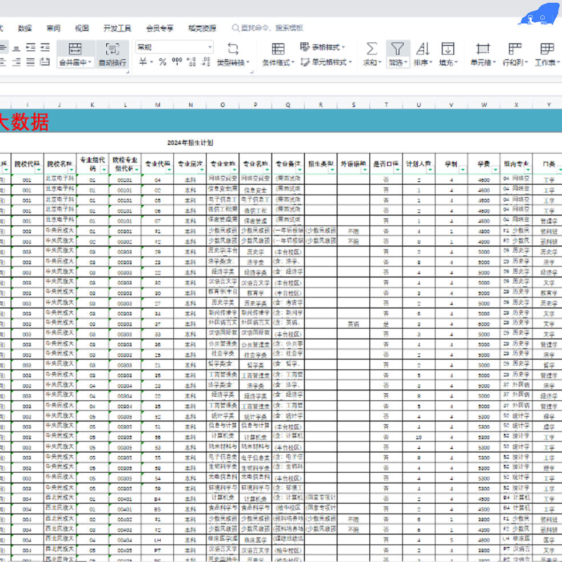Click the blue bird avatar icon
562x562 pixels.
[540, 14]
